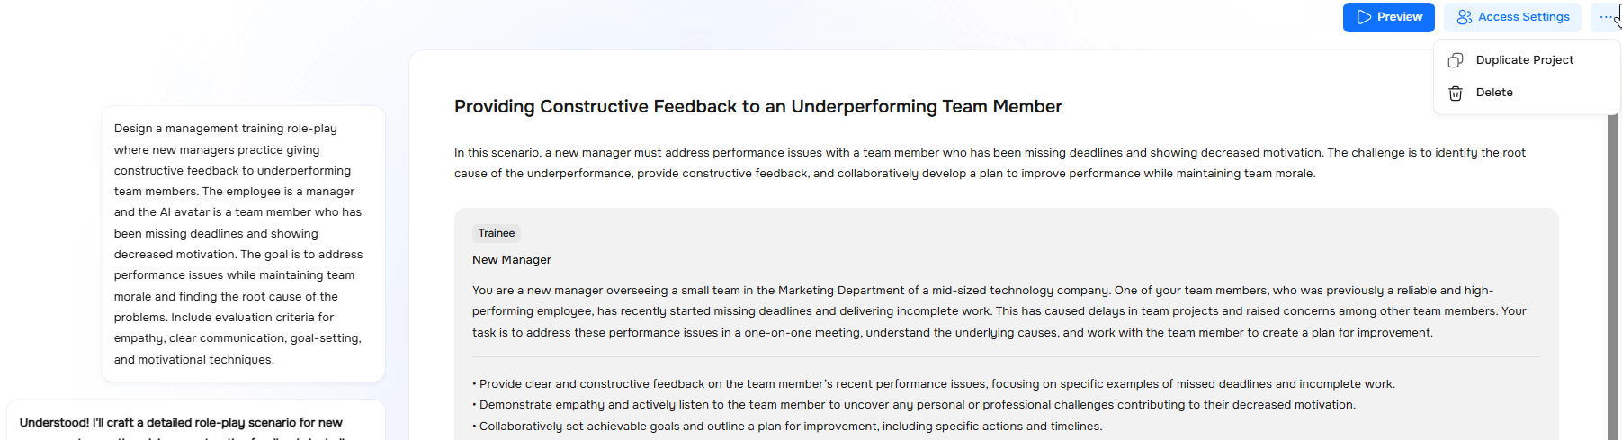1622x440 pixels.
Task: Select Delete from the dropdown menu
Action: tap(1494, 93)
